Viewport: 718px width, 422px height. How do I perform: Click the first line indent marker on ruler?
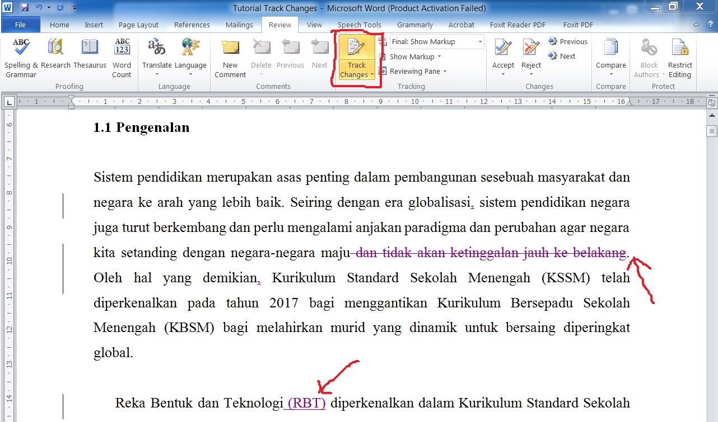[71, 98]
